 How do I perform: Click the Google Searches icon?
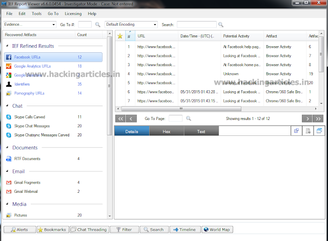(x=9, y=75)
